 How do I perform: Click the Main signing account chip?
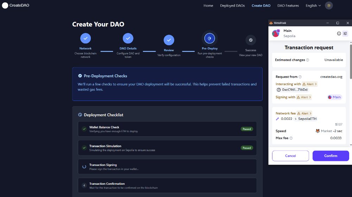334,97
